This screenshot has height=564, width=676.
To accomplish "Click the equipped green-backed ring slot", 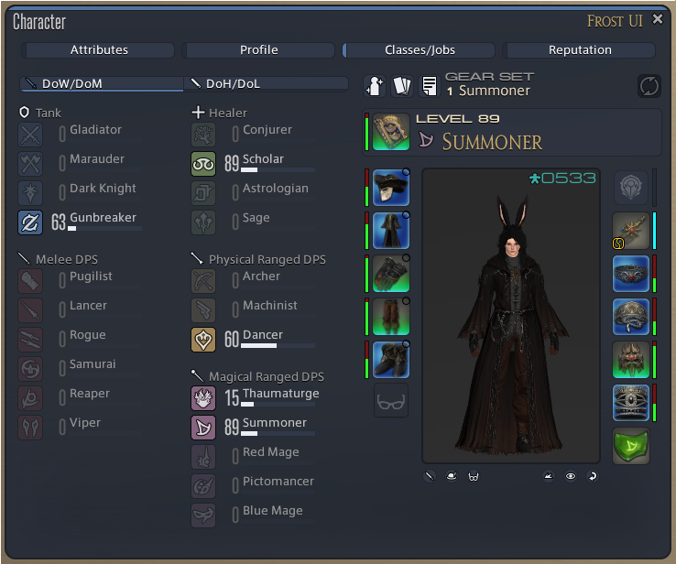I will [631, 360].
